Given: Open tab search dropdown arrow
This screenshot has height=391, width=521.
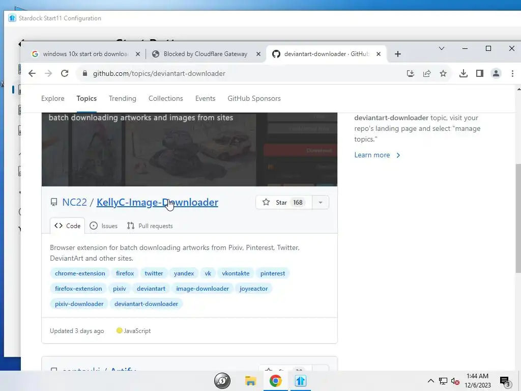Looking at the screenshot, I should 442,48.
